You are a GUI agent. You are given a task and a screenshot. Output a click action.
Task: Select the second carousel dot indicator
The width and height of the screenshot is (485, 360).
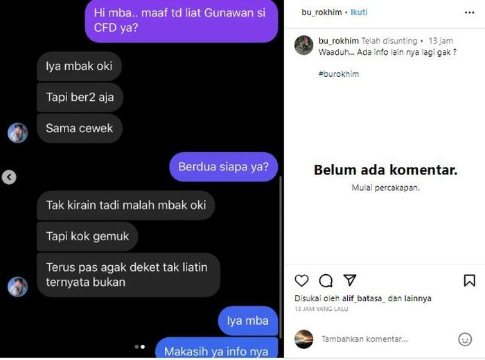point(143,347)
